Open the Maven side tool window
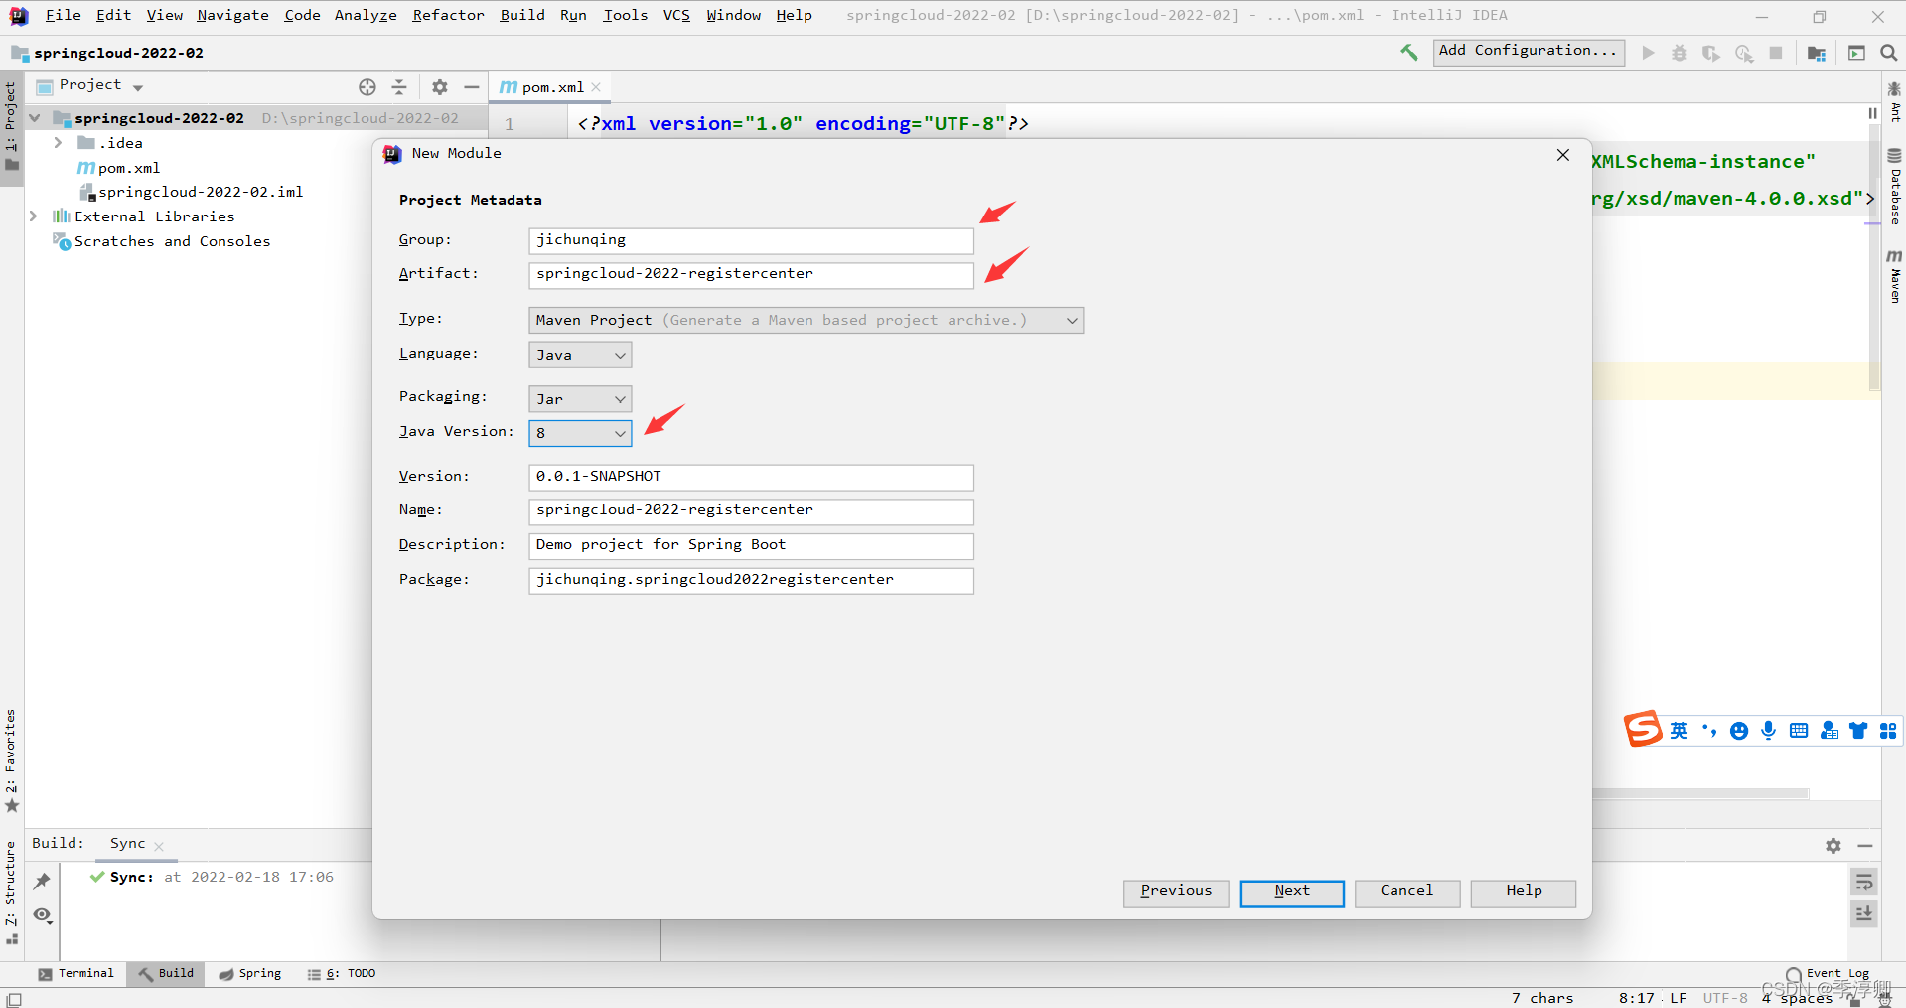Image resolution: width=1906 pixels, height=1008 pixels. (1895, 276)
